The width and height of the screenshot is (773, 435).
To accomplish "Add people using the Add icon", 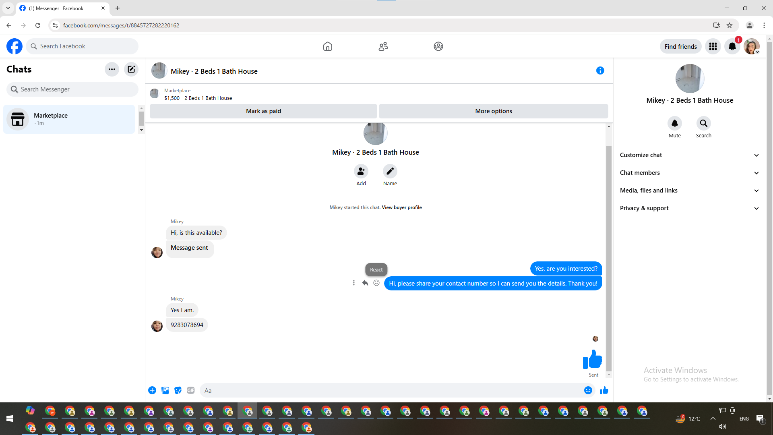I will coord(361,171).
